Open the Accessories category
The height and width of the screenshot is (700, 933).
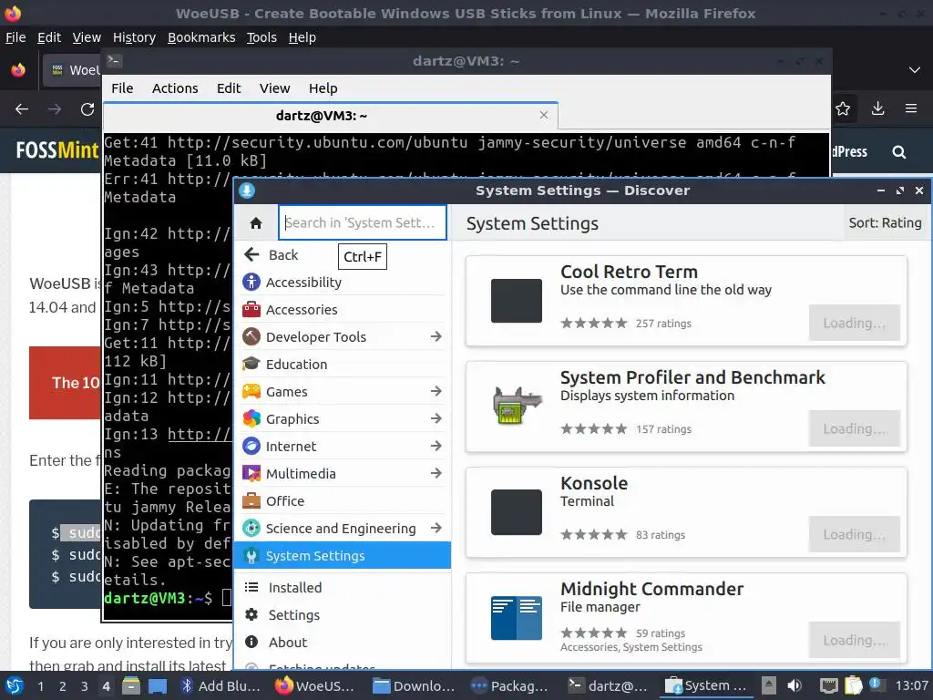[x=343, y=310]
